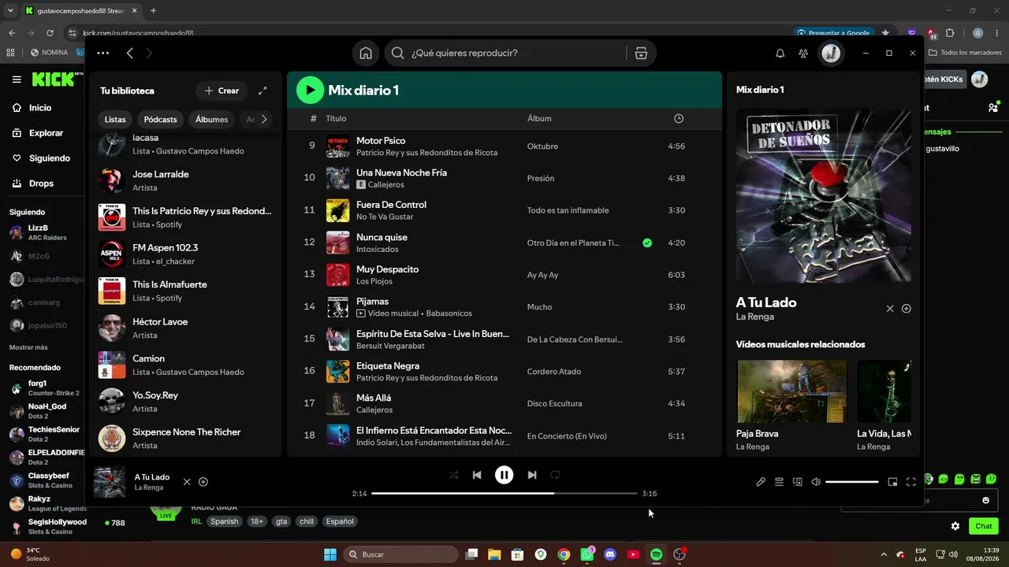Click the Motor Psico track title
Viewport: 1009px width, 567px height.
coord(381,140)
